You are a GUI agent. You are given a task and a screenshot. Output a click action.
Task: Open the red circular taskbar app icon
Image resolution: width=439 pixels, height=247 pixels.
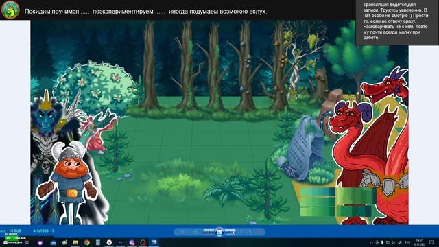pos(143,242)
